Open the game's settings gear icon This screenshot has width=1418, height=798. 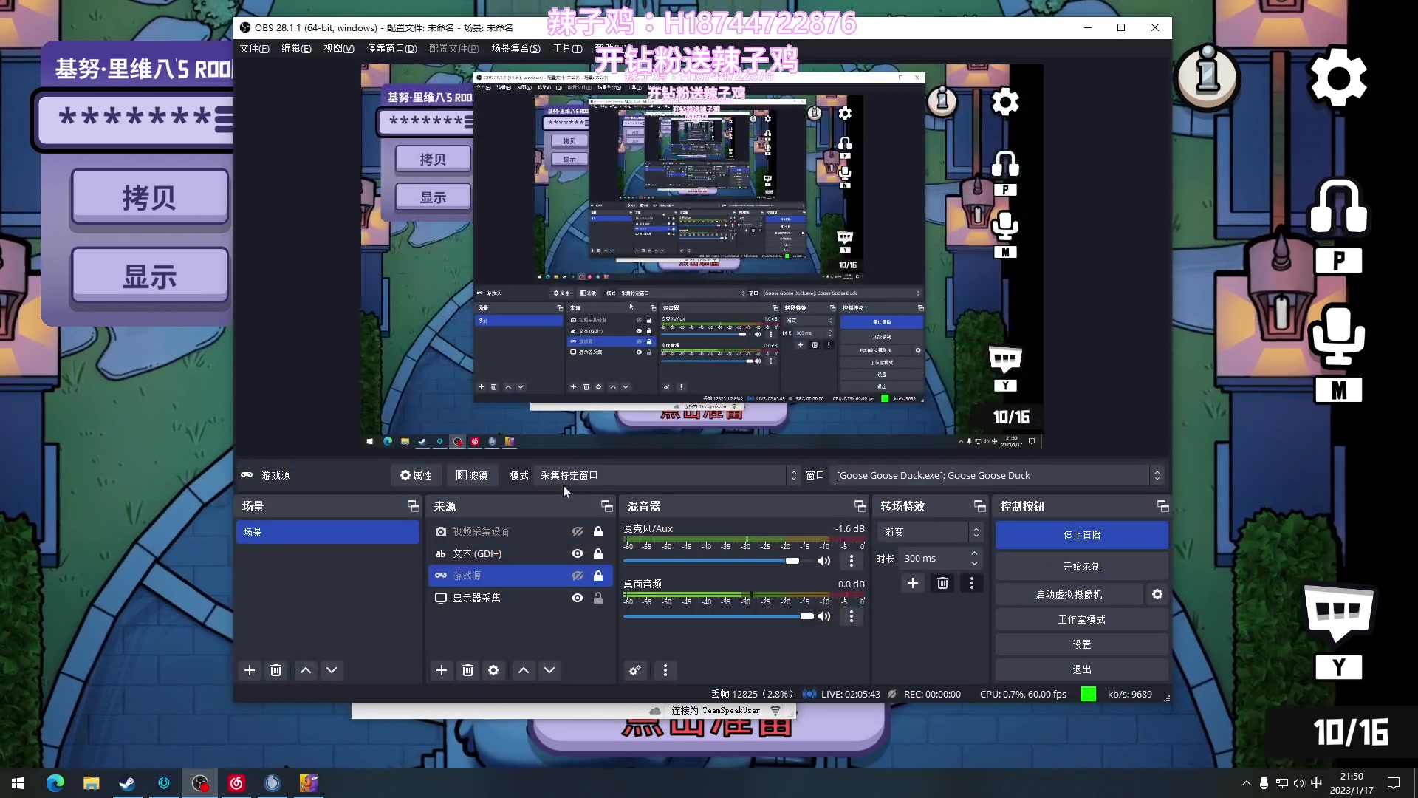pos(1337,78)
